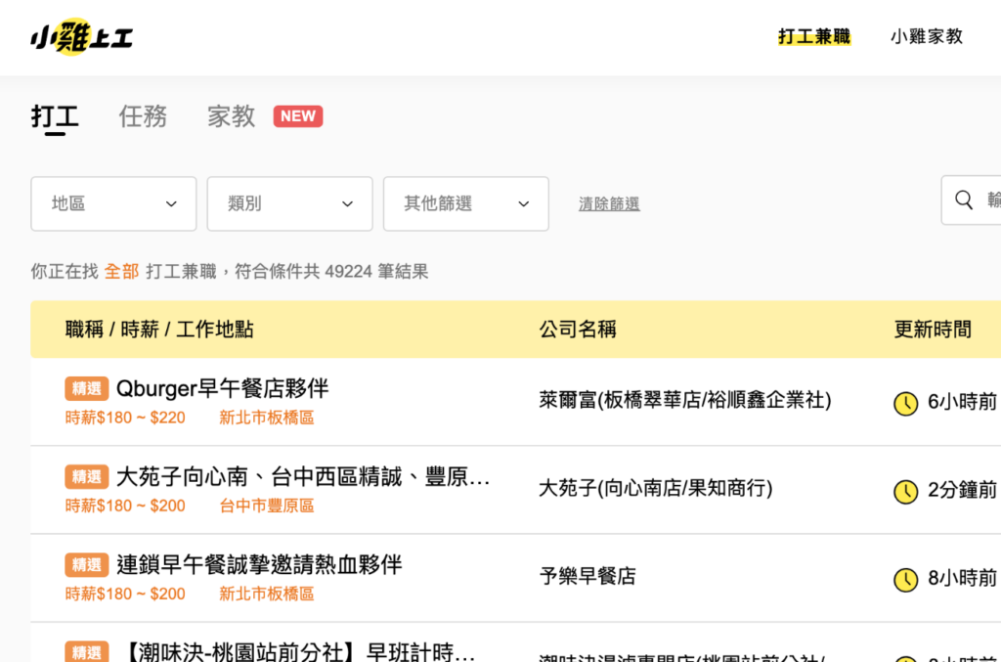1001x662 pixels.
Task: Click 新北市板橋區 under 連鎖早午餐 job
Action: pos(267,594)
